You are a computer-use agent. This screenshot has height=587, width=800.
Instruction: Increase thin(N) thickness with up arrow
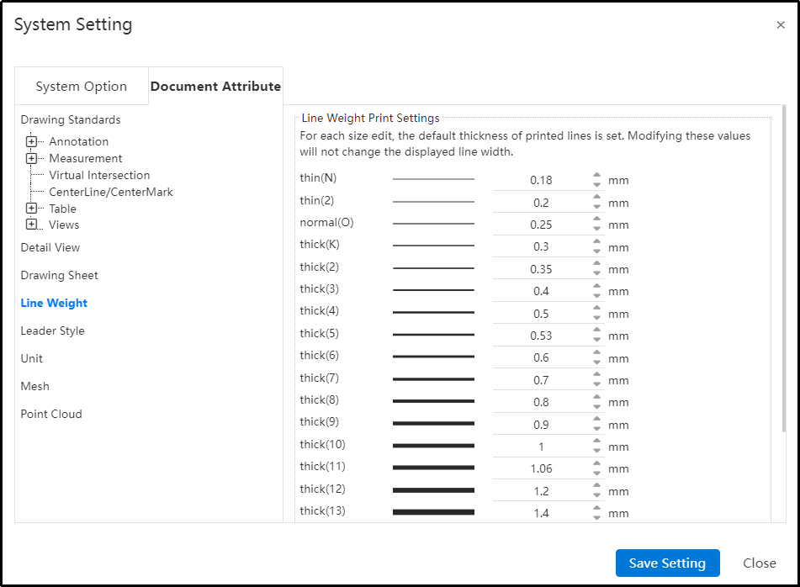point(597,175)
